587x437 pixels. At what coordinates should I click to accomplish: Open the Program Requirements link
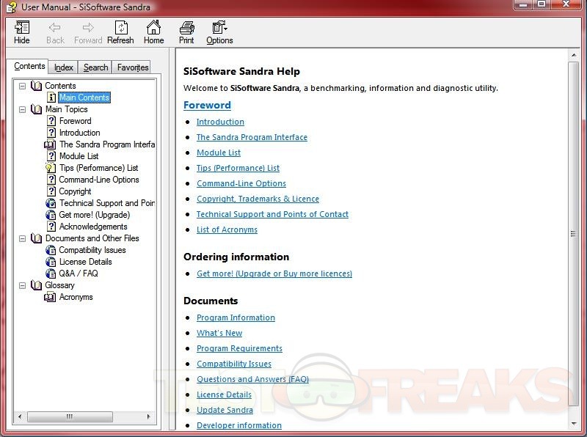click(x=239, y=348)
